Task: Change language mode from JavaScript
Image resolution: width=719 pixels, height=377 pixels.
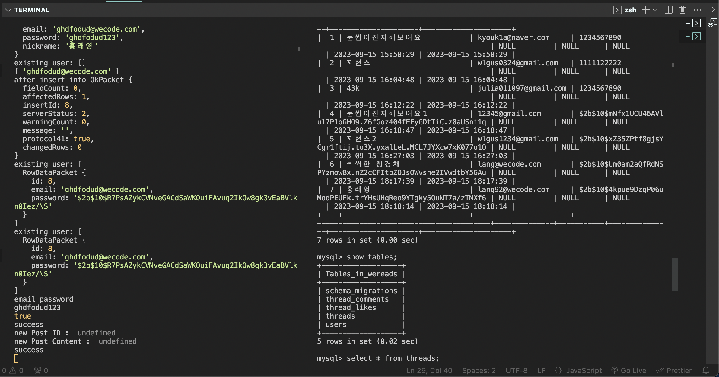Action: [x=584, y=370]
